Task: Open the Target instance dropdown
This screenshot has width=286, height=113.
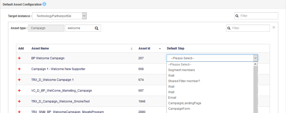Action: click(84, 16)
